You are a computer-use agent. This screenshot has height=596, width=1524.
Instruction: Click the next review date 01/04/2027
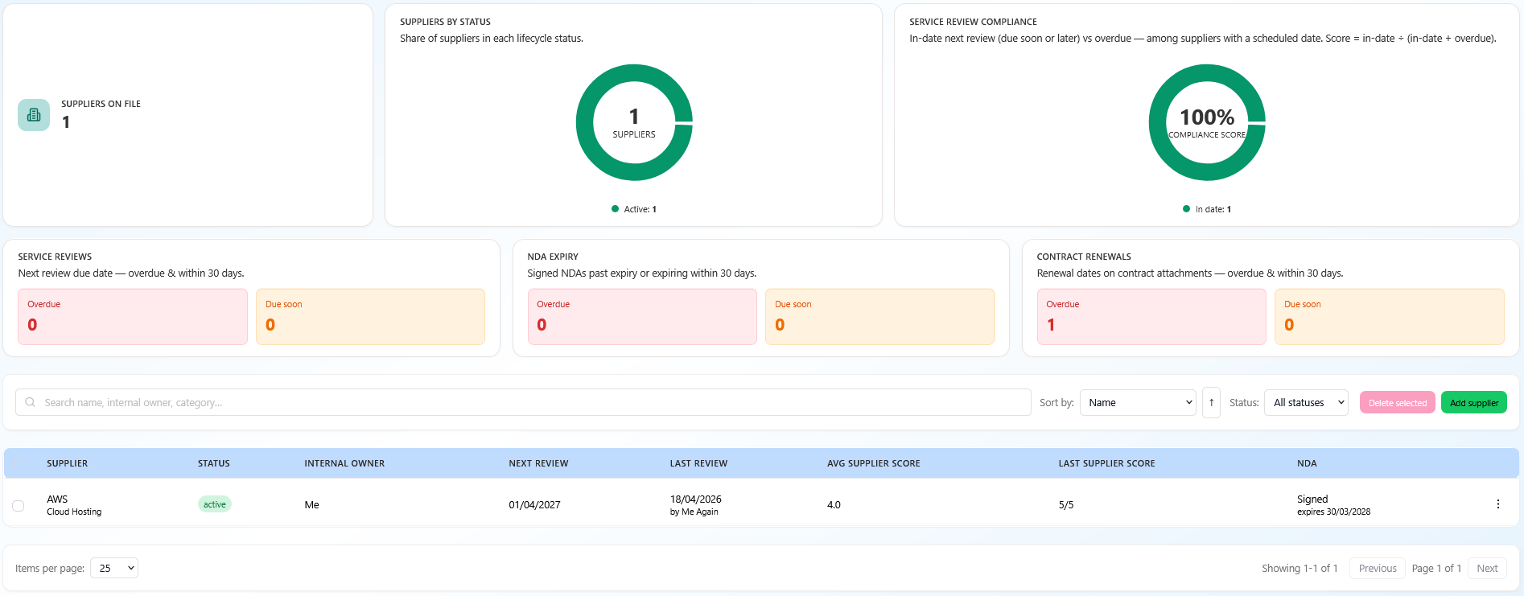coord(534,505)
